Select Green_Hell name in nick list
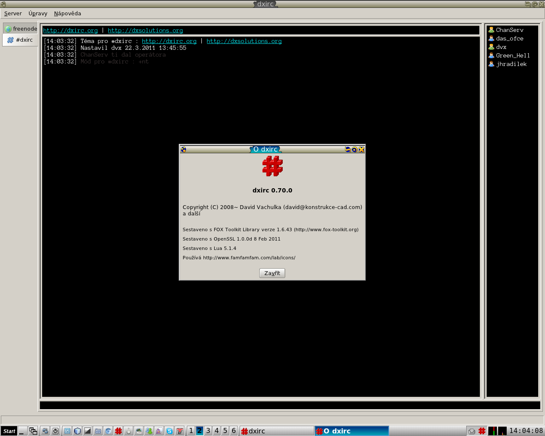Viewport: 545px width, 436px height. coord(513,55)
